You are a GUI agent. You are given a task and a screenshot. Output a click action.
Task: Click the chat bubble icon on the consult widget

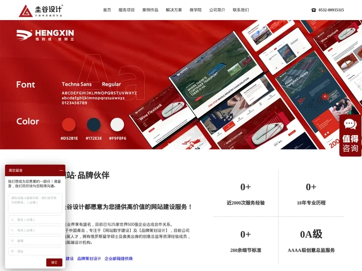[350, 124]
